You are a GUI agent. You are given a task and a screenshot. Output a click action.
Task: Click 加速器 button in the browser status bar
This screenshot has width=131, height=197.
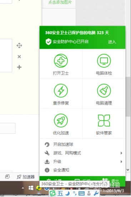[26, 177]
